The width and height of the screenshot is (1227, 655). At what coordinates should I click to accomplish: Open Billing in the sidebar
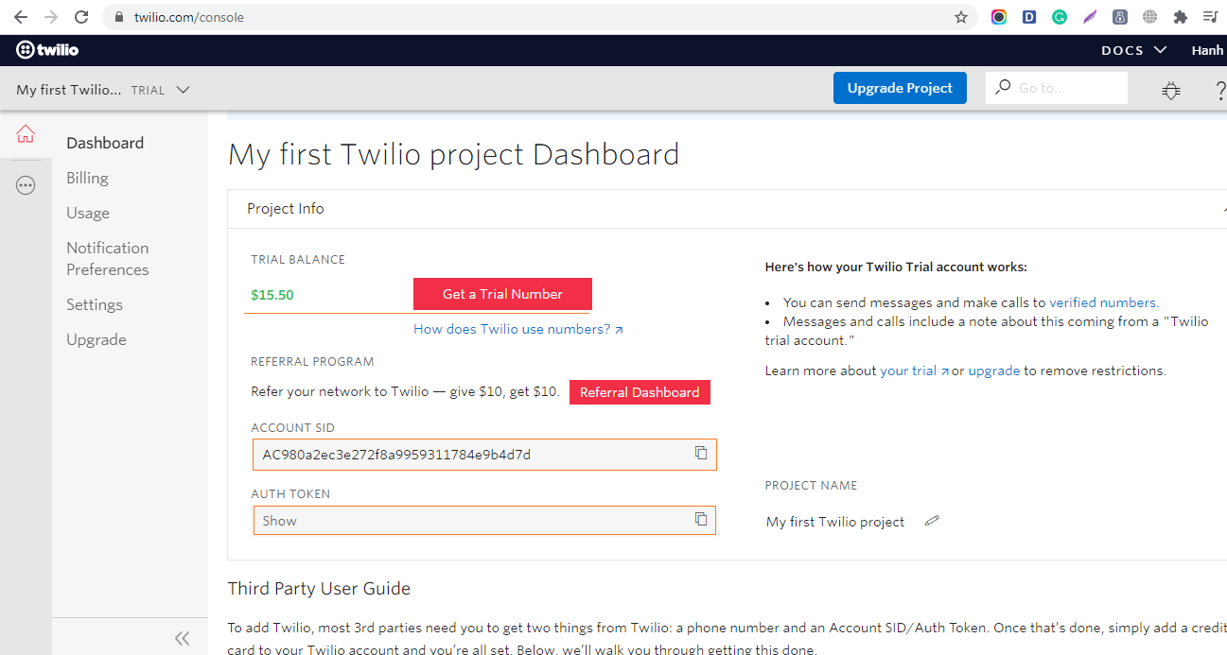[x=87, y=178]
